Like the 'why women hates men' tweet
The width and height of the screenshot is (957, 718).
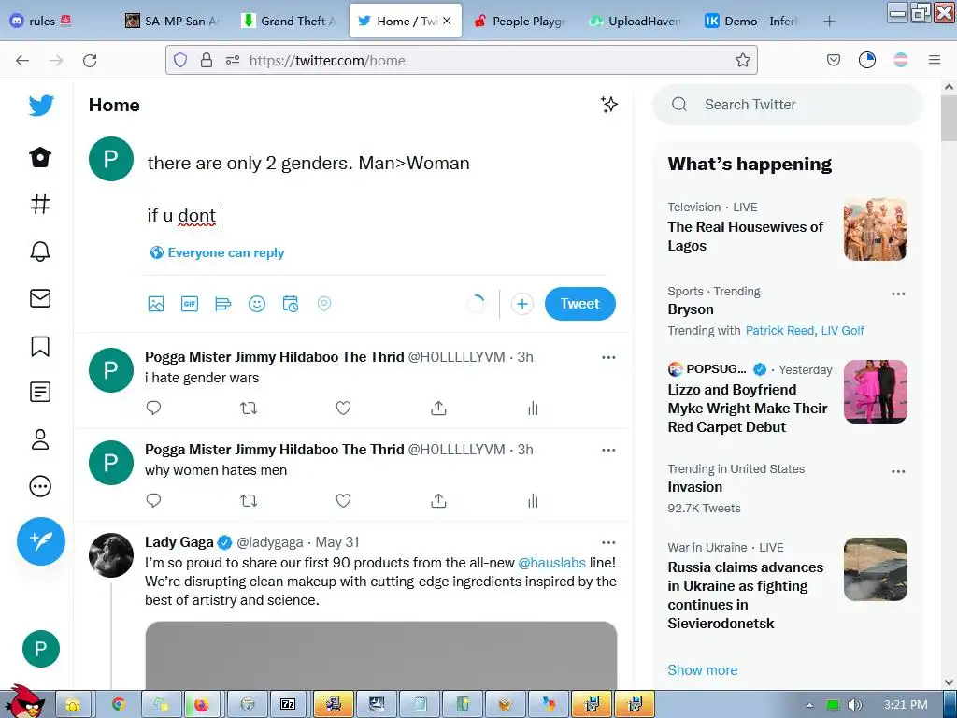[x=344, y=501]
